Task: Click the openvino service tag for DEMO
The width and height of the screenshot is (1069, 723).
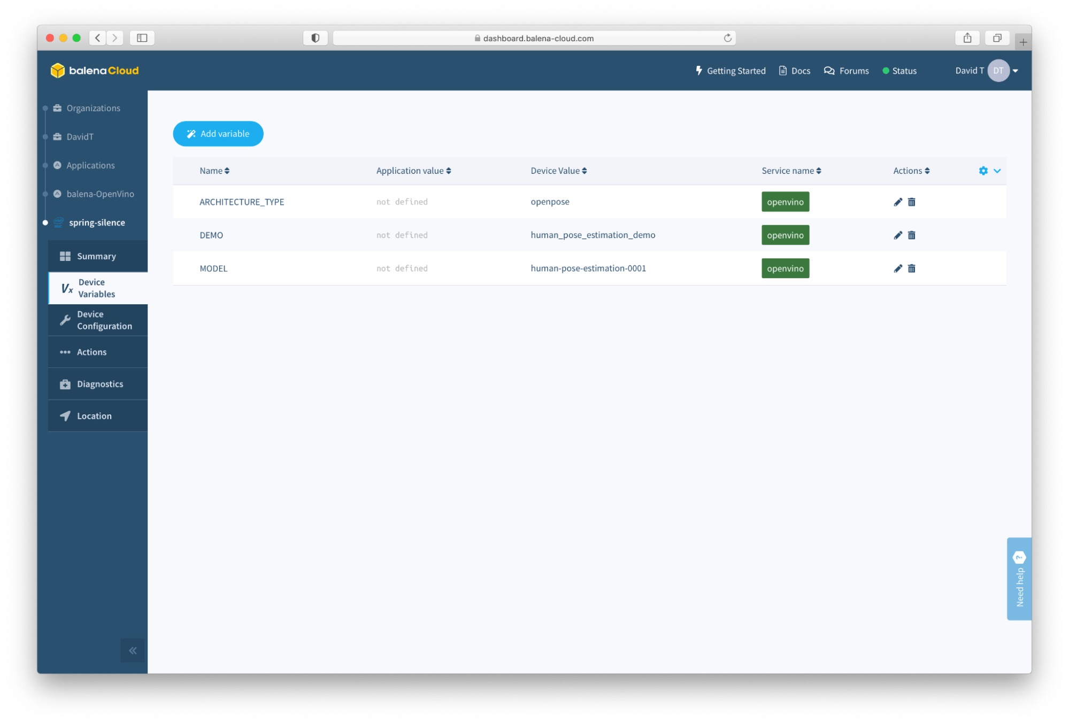Action: [x=785, y=235]
